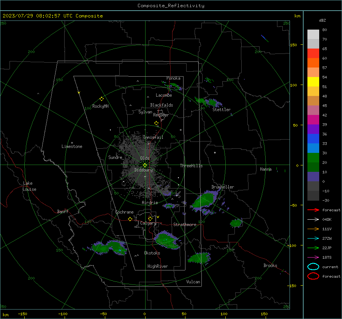The height and width of the screenshot is (319, 342).
Task: Click the Strathmore label
Action: (x=185, y=225)
